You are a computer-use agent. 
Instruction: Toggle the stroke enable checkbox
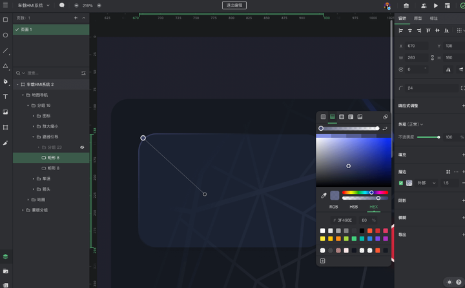(x=401, y=183)
